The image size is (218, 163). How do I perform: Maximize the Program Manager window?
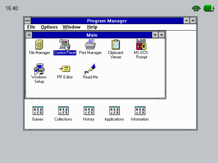coord(193,21)
